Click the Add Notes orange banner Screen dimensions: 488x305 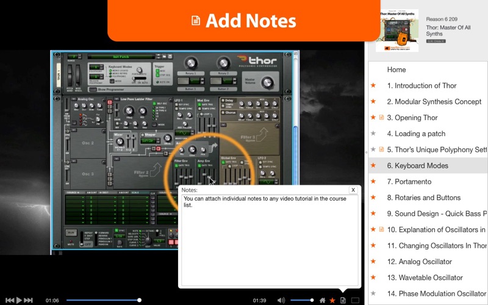pos(243,21)
